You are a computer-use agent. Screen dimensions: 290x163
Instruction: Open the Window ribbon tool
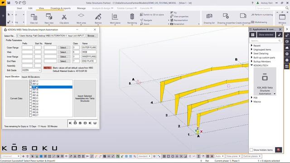click(x=282, y=19)
